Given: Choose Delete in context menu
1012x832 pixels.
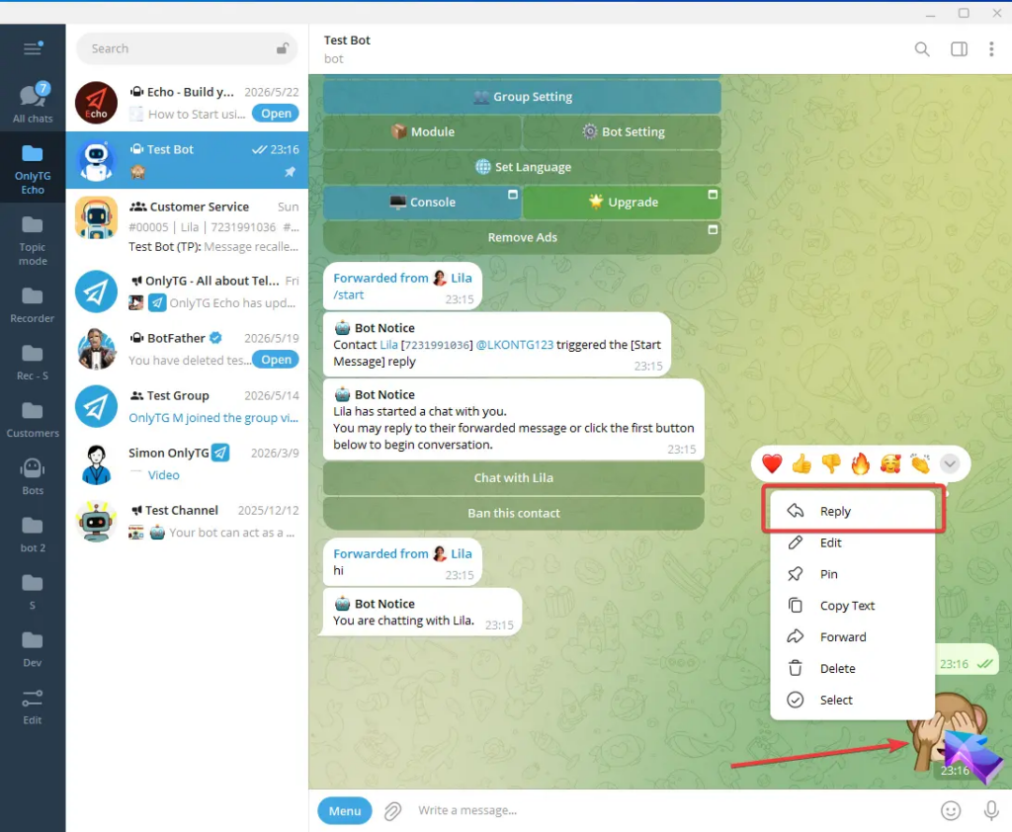Looking at the screenshot, I should (852, 669).
